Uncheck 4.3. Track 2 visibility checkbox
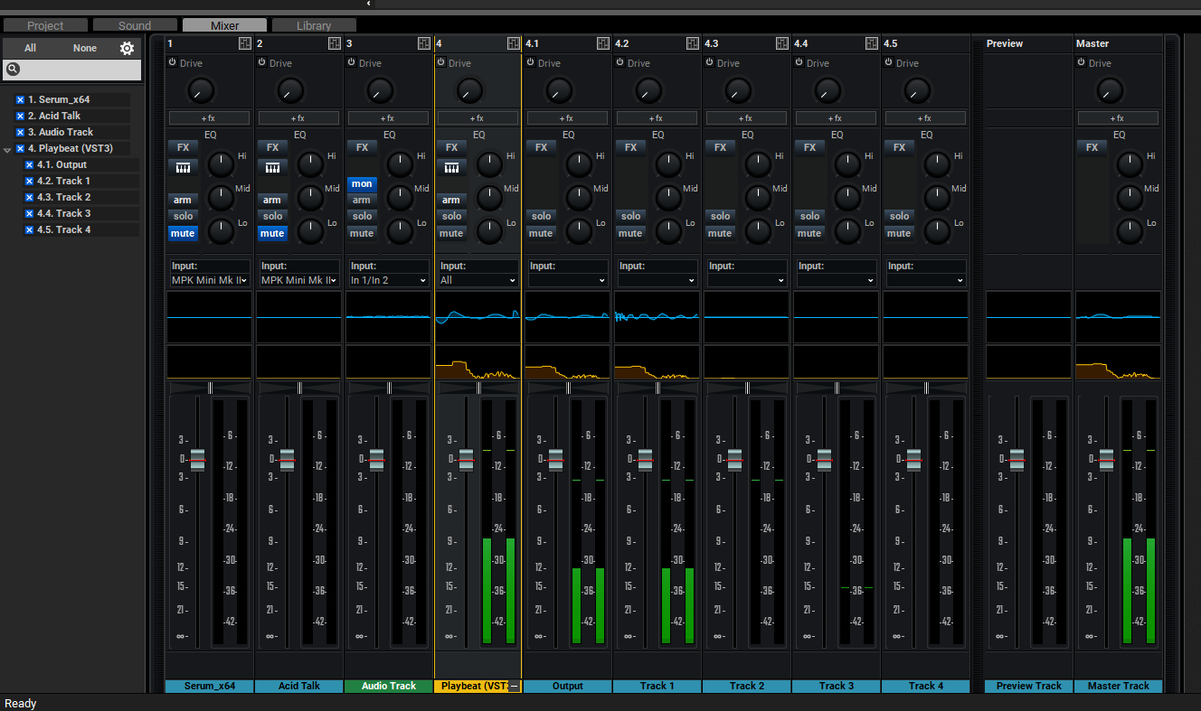Screen dimensions: 1201x711 [x=29, y=197]
